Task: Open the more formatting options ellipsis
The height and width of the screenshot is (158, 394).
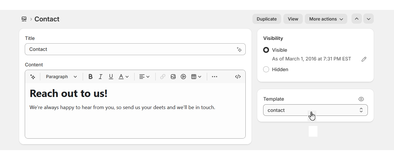Action: pos(214,77)
